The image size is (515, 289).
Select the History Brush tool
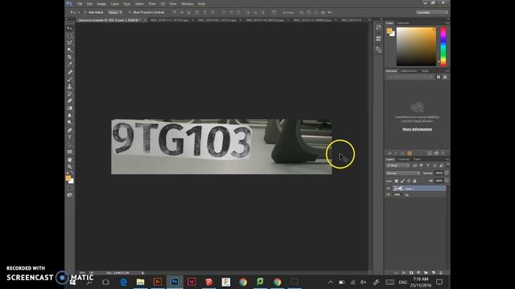70,94
